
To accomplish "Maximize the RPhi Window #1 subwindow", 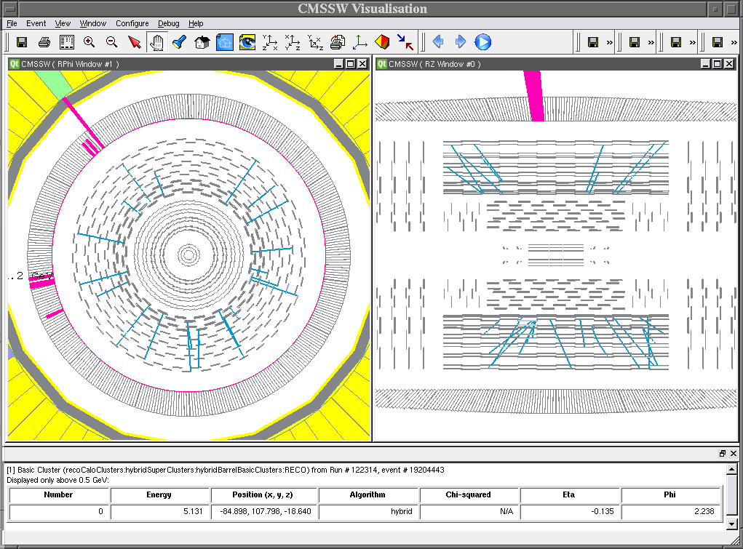I will [351, 64].
